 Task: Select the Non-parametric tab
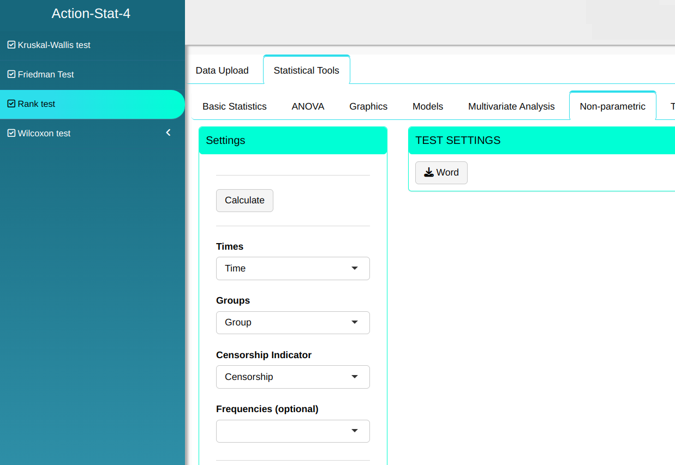tap(612, 106)
